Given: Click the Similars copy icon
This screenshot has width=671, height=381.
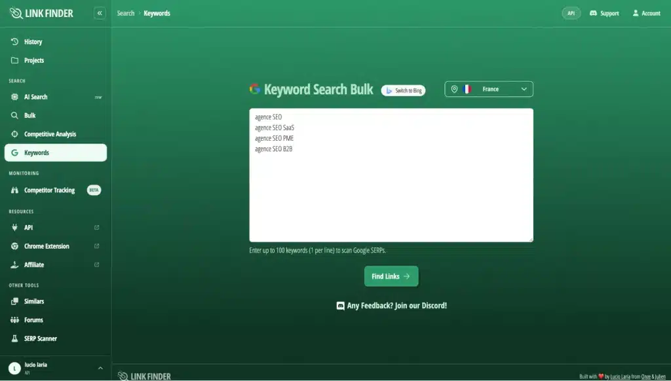Looking at the screenshot, I should [14, 302].
